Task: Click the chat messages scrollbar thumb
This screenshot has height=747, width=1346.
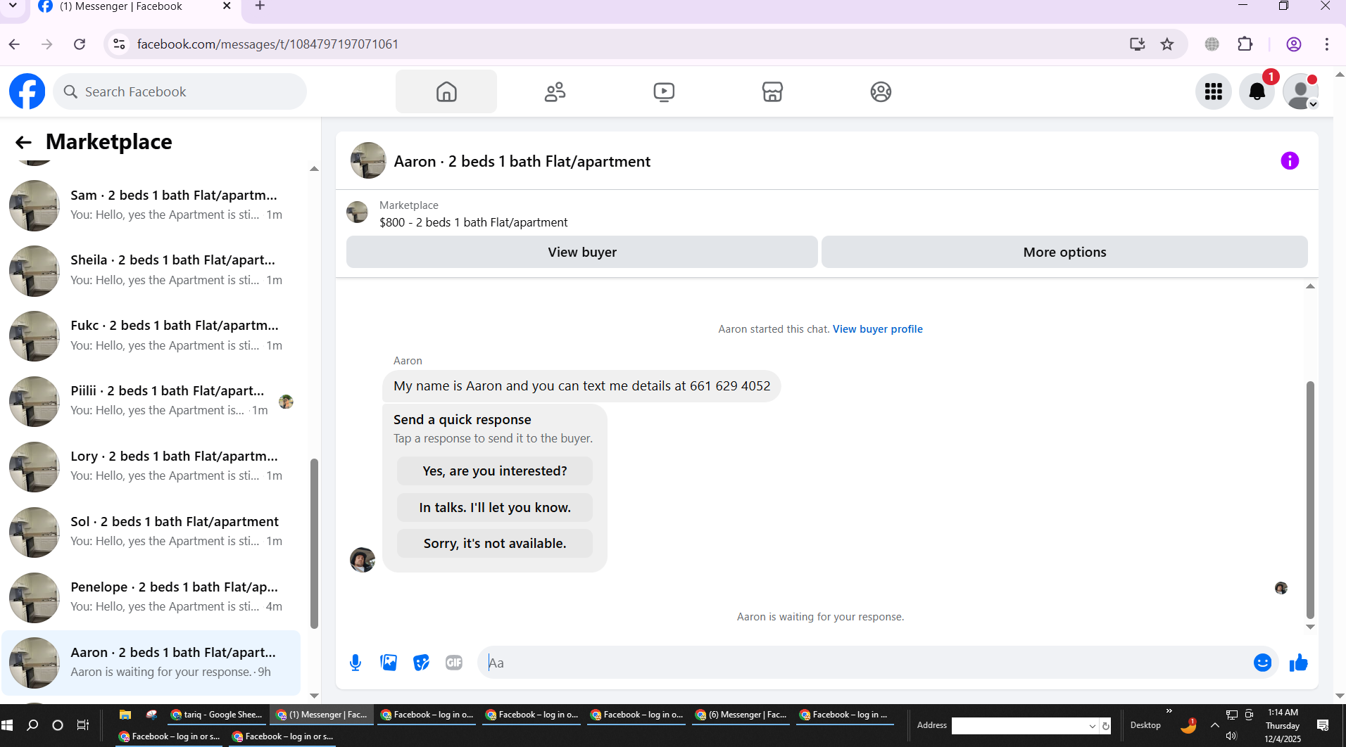Action: (x=1310, y=500)
